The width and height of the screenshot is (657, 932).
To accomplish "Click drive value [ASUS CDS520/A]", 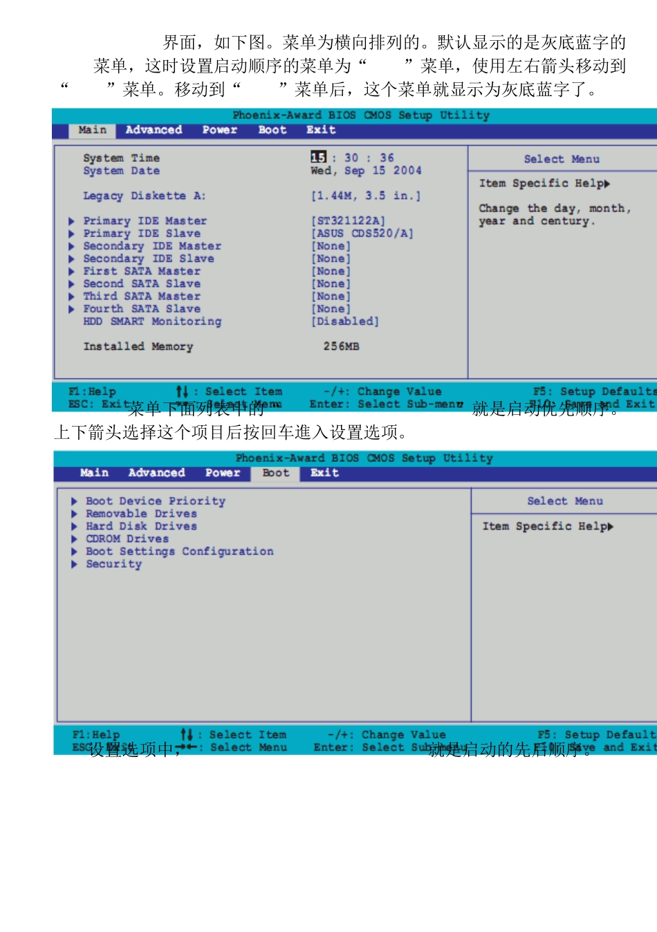I will click(x=362, y=234).
